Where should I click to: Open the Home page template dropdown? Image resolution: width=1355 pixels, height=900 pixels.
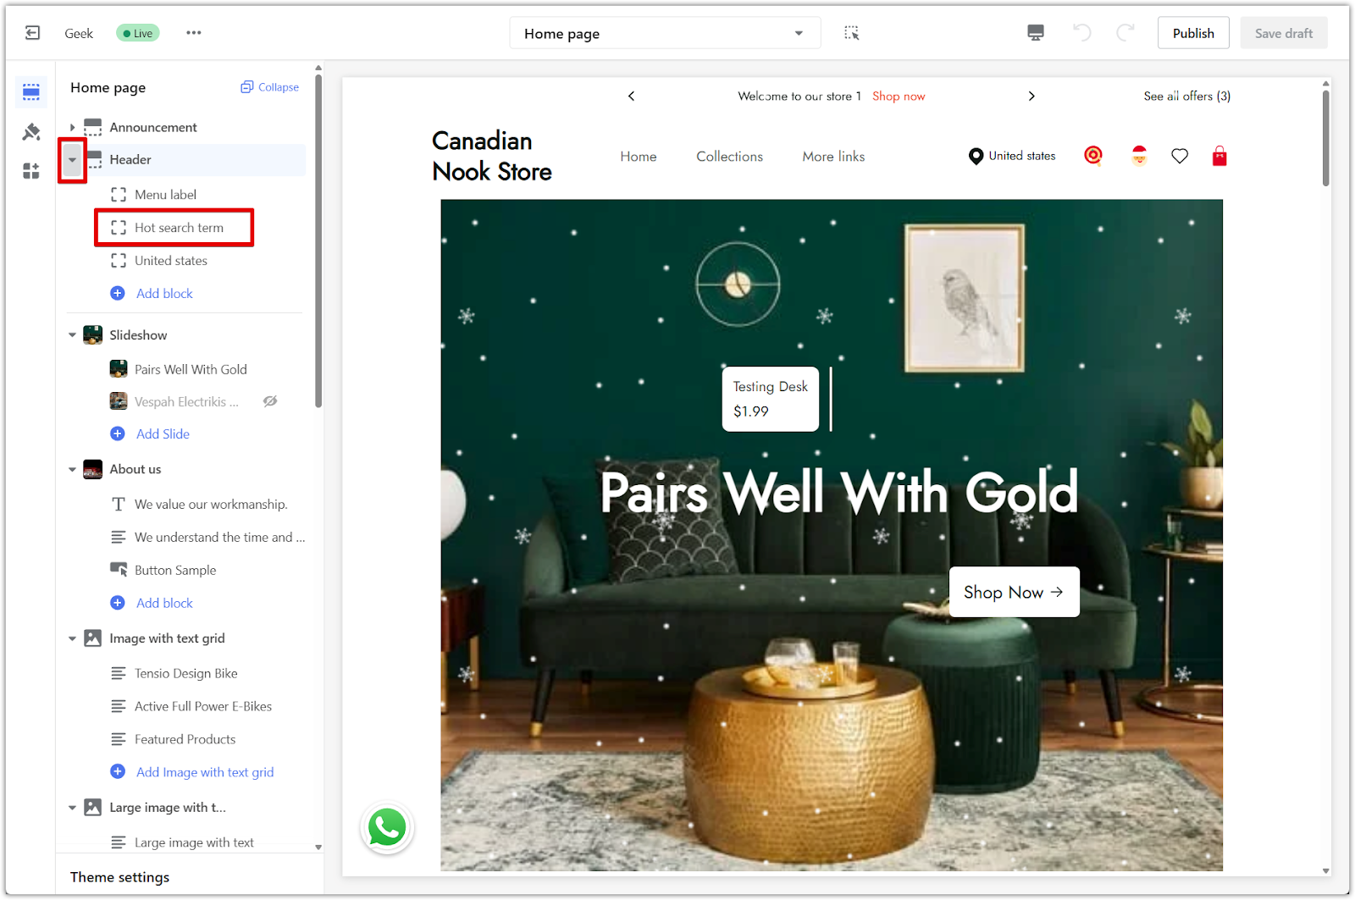(x=664, y=34)
